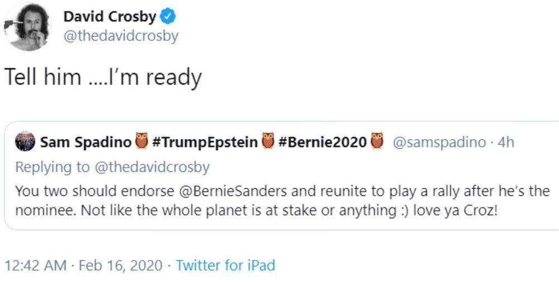The height and width of the screenshot is (284, 559).
Task: Select the "Tell him ....I'm ready" tweet text
Action: (x=102, y=77)
